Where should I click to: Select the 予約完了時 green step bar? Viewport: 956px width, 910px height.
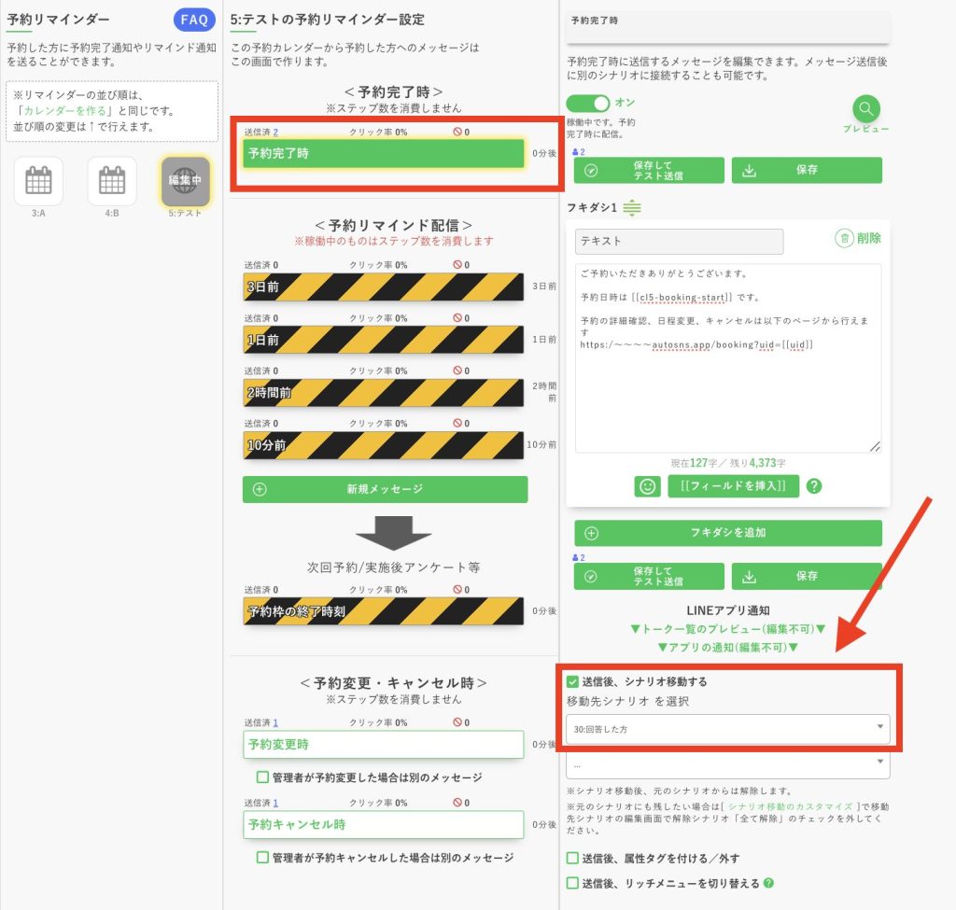tap(383, 153)
